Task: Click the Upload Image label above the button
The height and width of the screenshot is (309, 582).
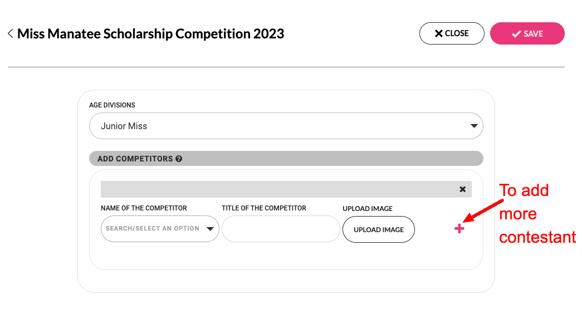Action: (368, 209)
